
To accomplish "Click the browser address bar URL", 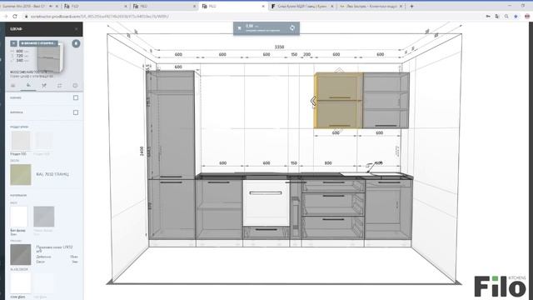I will tap(100, 17).
